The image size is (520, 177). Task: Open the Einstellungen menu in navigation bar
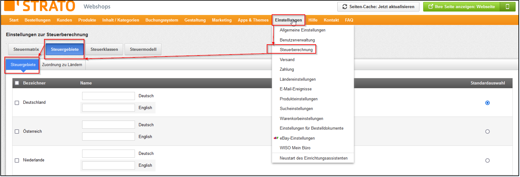point(288,20)
